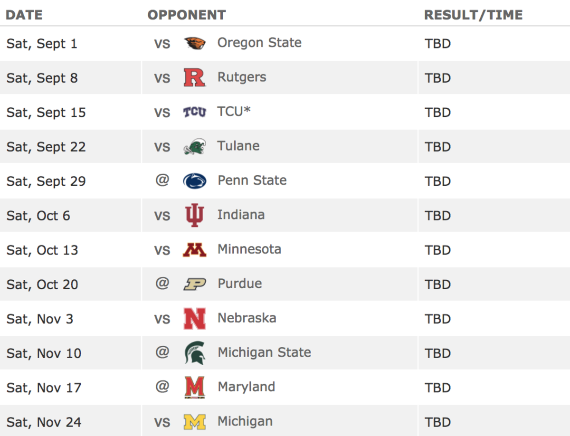Viewport: 570px width, 436px height.
Task: Select the Indiana IU trident logo
Action: tap(195, 216)
